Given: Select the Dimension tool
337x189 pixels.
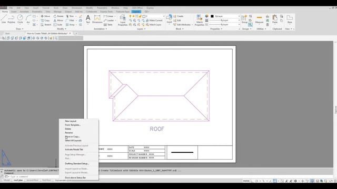Looking at the screenshot, I should (x=97, y=19).
